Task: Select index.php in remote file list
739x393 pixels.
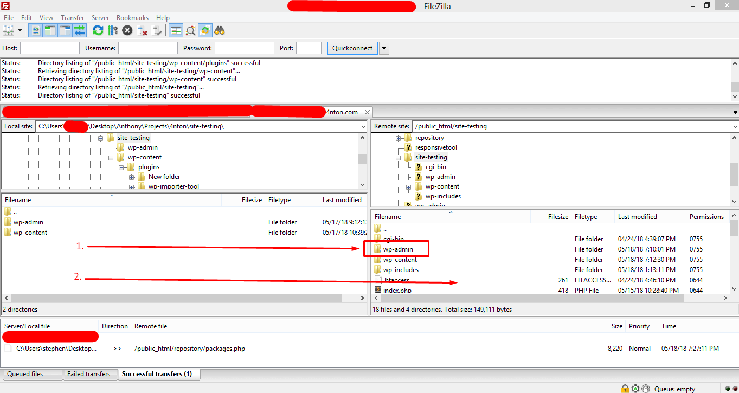Action: pyautogui.click(x=397, y=291)
